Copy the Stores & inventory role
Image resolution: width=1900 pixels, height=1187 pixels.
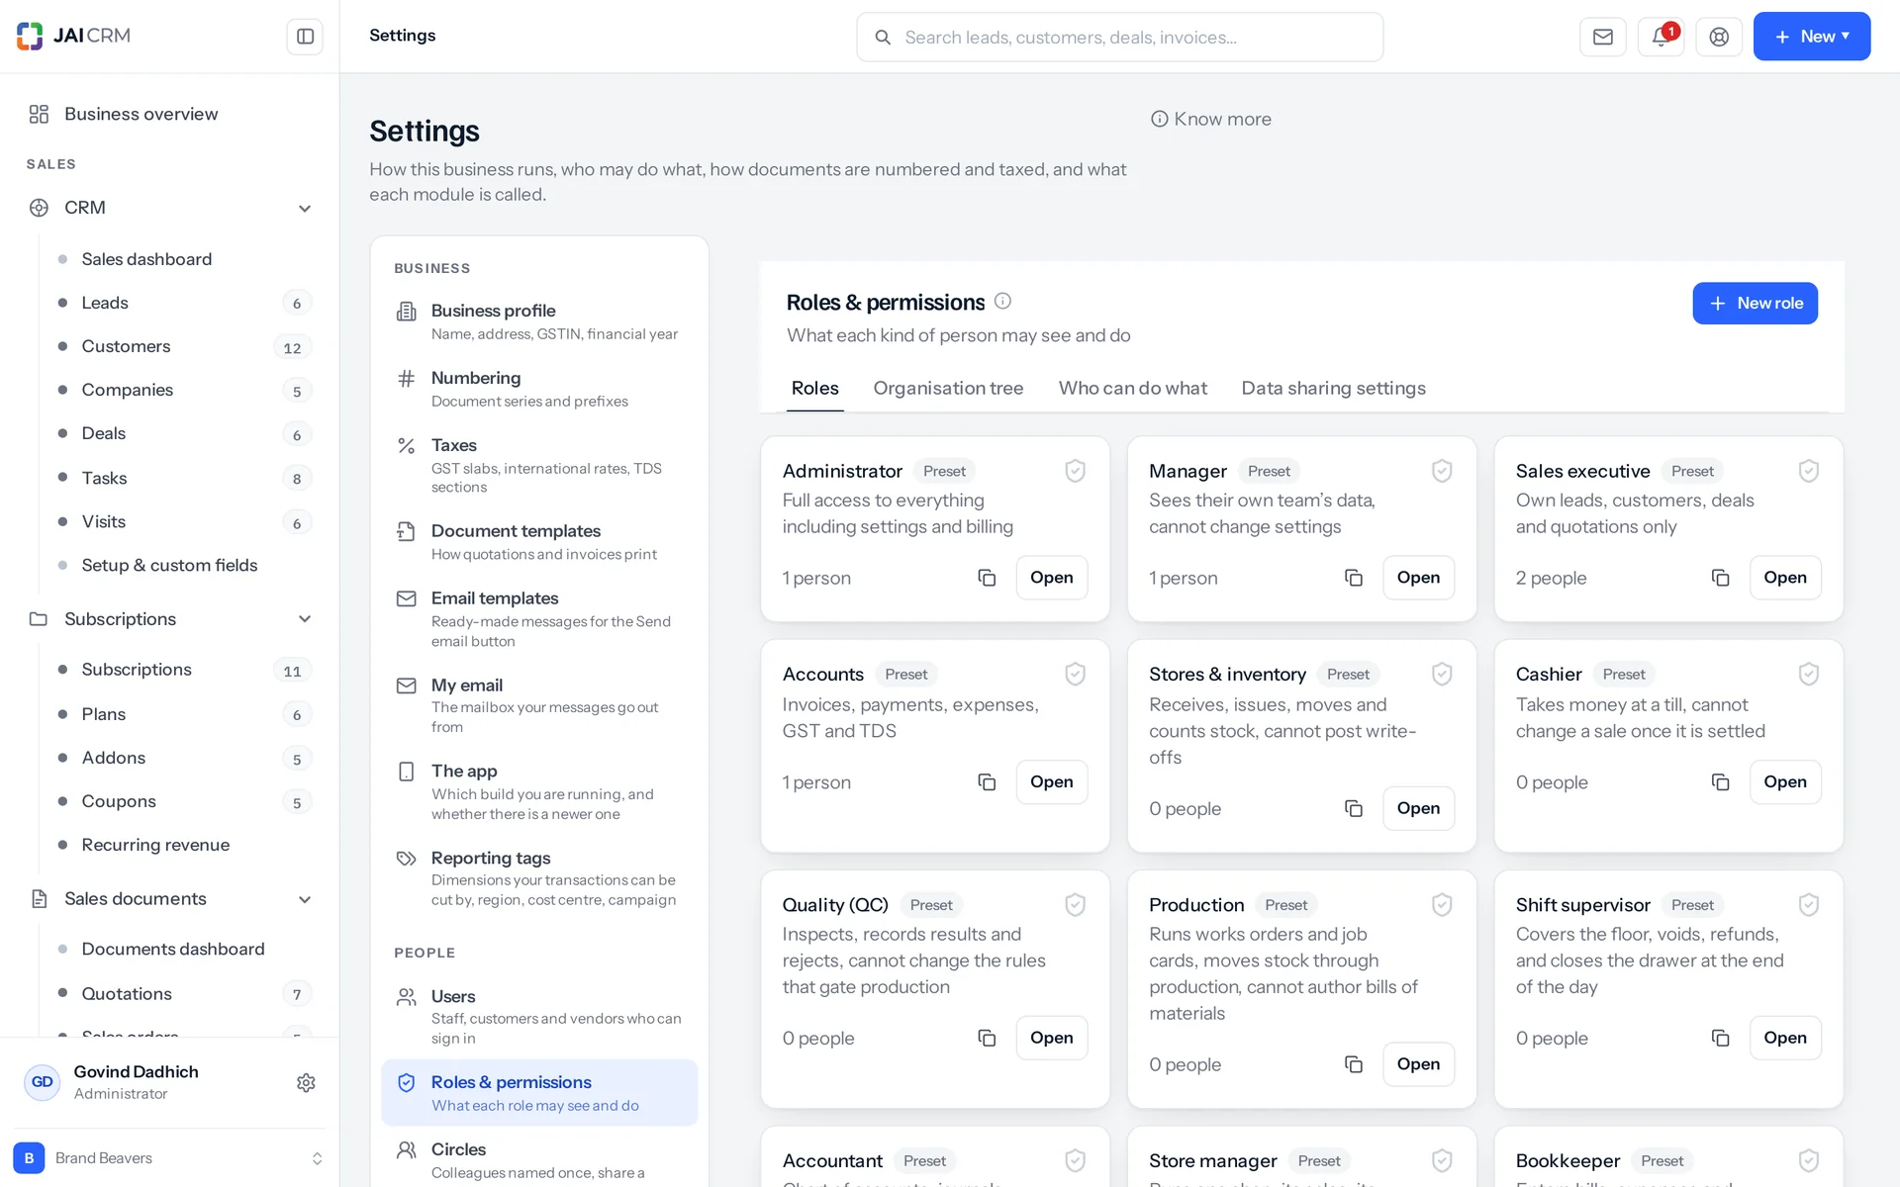(1354, 808)
